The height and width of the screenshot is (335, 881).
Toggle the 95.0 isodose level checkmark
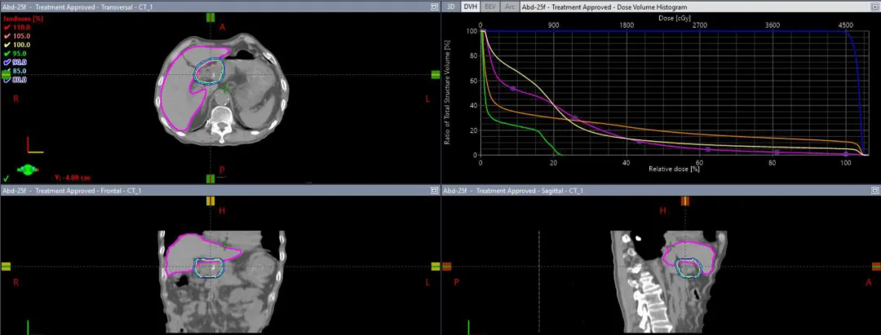tap(7, 53)
